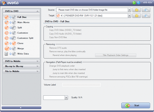Click in the Volume Label field
154x112 pixels.
pos(81,85)
